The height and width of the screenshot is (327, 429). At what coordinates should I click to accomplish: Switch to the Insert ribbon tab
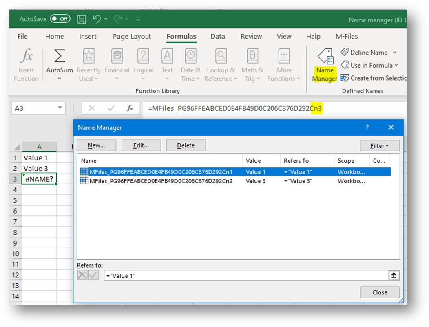tap(88, 36)
